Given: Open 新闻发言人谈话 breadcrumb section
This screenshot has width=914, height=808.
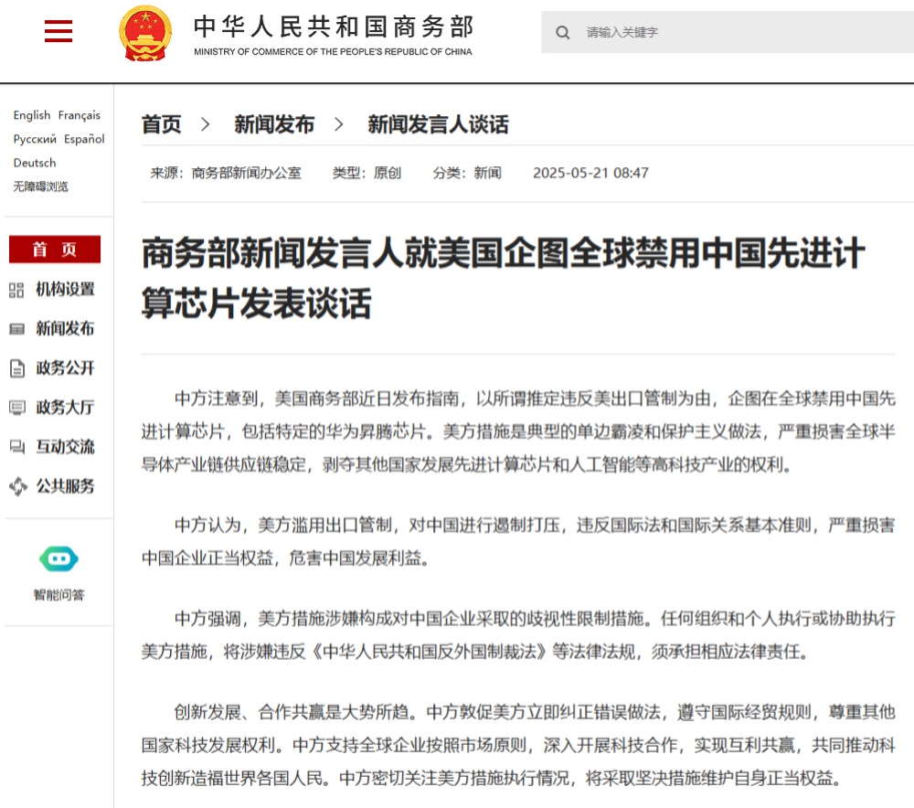Looking at the screenshot, I should coord(438,124).
